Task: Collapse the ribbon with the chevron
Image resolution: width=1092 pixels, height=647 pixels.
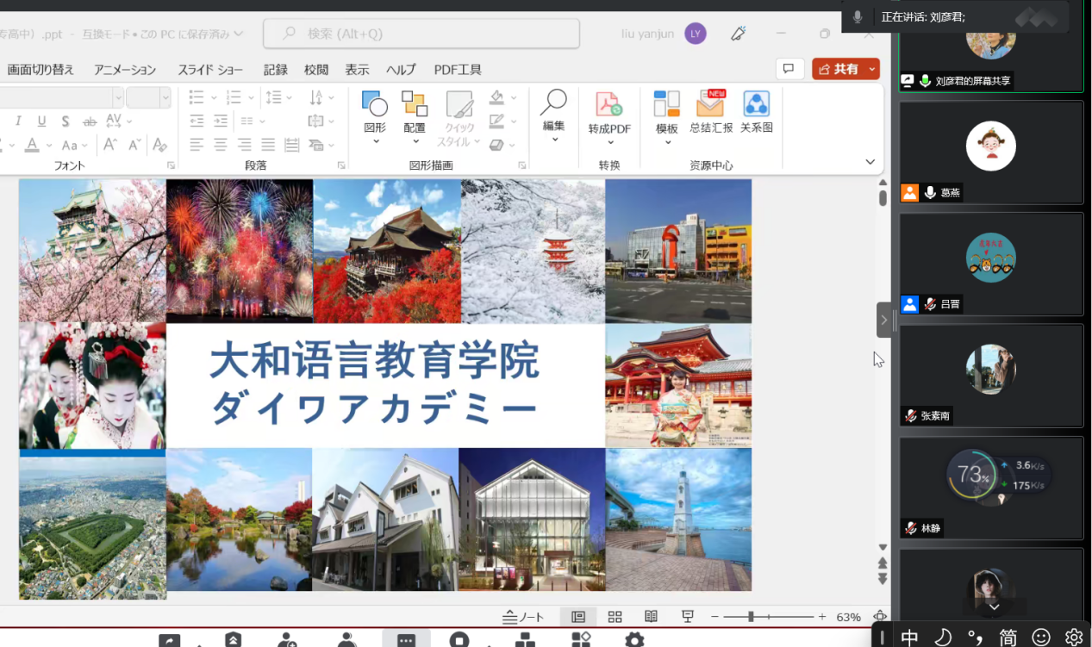Action: (x=870, y=162)
